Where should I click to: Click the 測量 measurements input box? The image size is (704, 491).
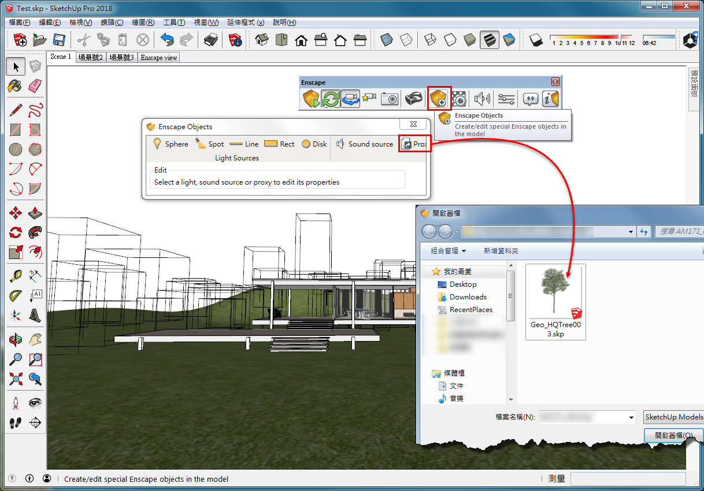click(x=628, y=479)
